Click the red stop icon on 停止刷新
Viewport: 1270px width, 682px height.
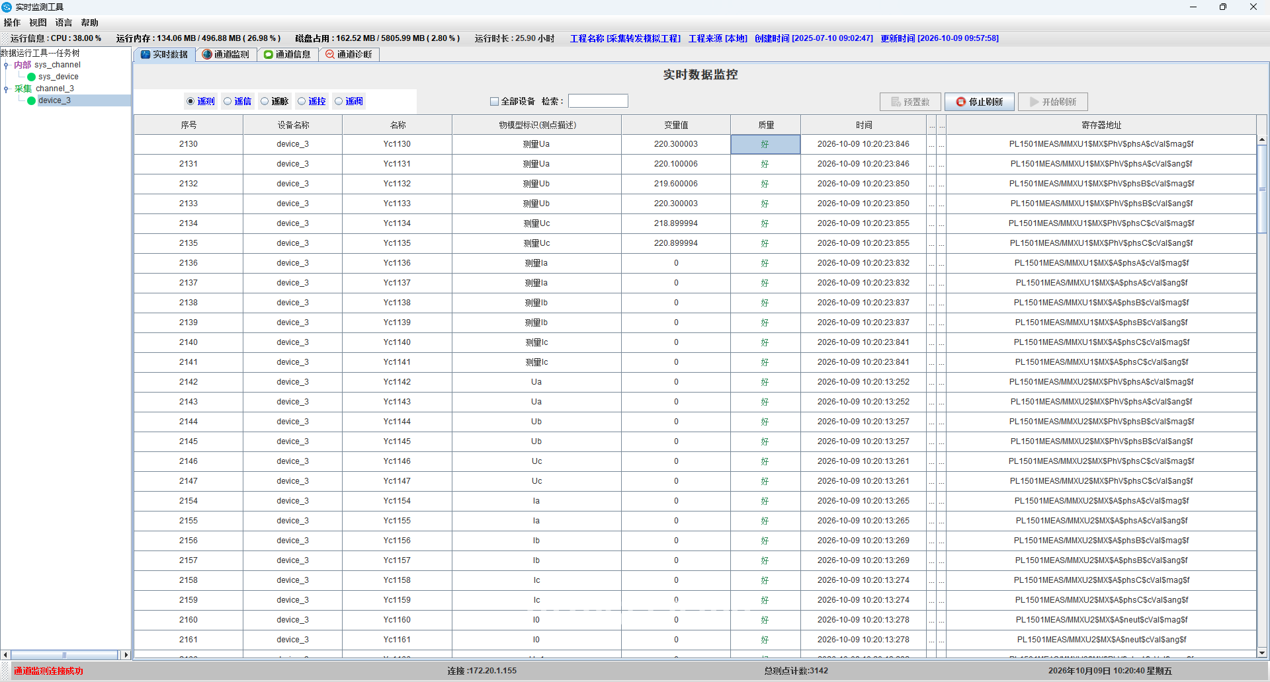coord(961,102)
